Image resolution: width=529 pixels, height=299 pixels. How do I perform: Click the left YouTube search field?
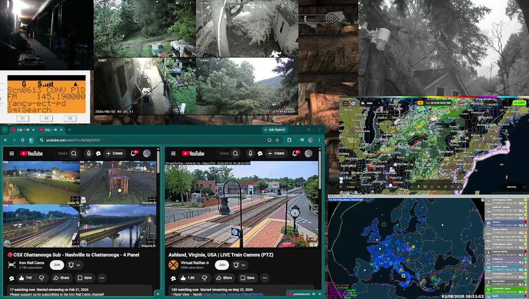63,154
